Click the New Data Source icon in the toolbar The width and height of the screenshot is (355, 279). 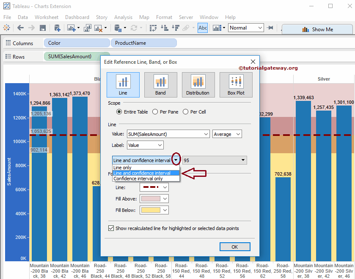[57, 28]
